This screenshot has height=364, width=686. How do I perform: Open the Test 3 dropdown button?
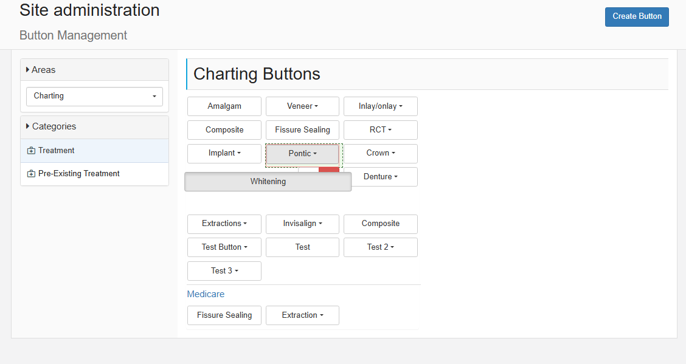[x=224, y=271]
